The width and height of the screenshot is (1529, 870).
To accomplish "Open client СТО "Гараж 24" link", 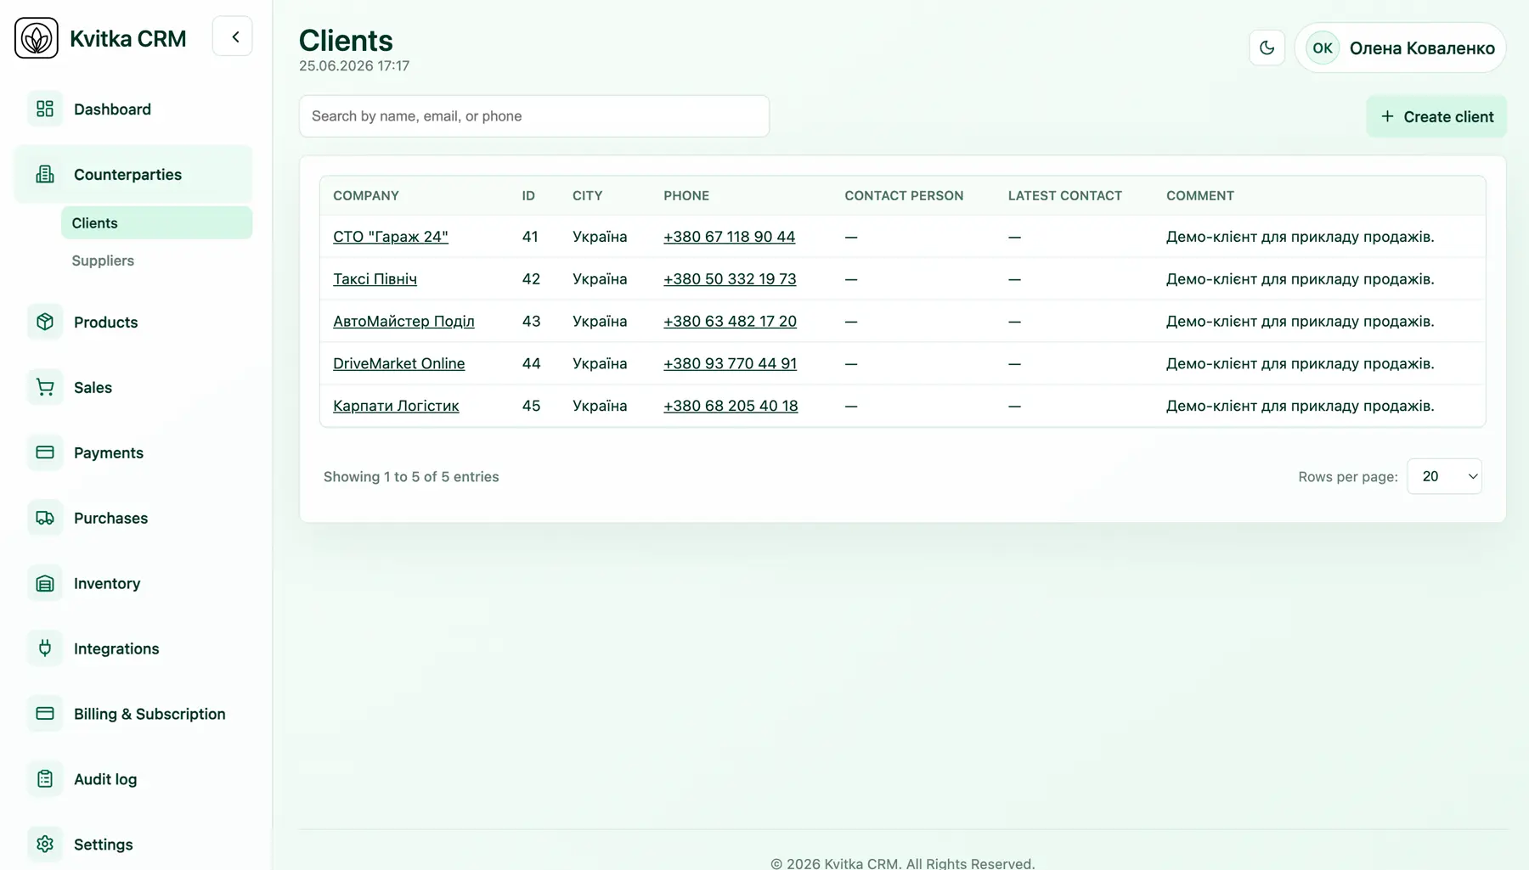I will tap(391, 237).
